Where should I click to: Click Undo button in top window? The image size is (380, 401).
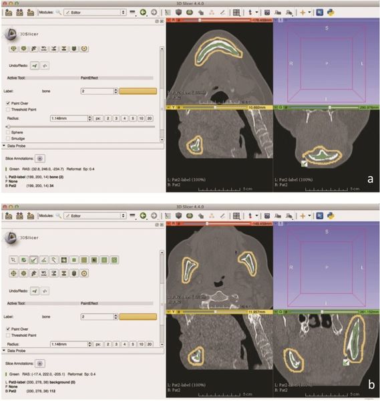coord(35,65)
